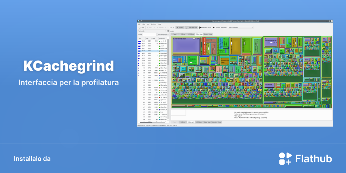This screenshot has height=173, width=346.
Task: Select the <cycle 42> row
Action: coord(152,41)
